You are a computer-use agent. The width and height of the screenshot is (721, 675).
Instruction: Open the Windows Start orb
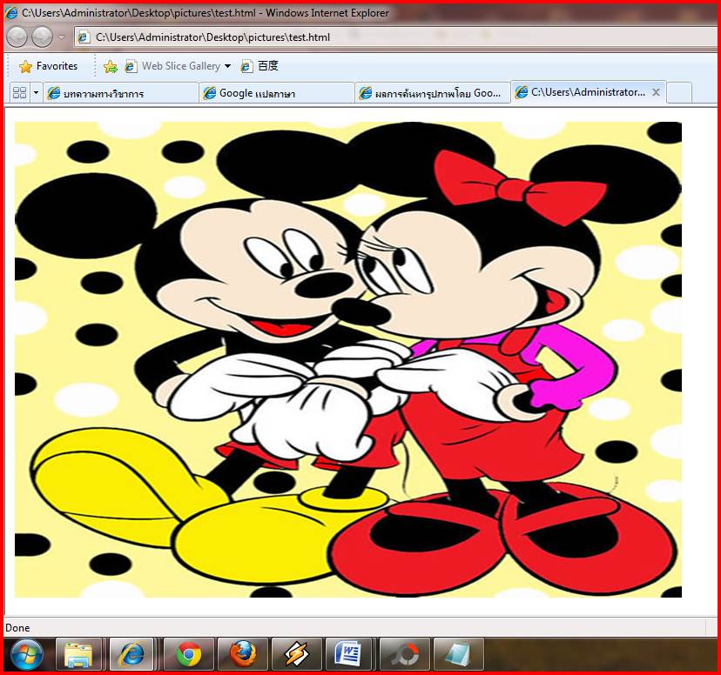tap(26, 654)
